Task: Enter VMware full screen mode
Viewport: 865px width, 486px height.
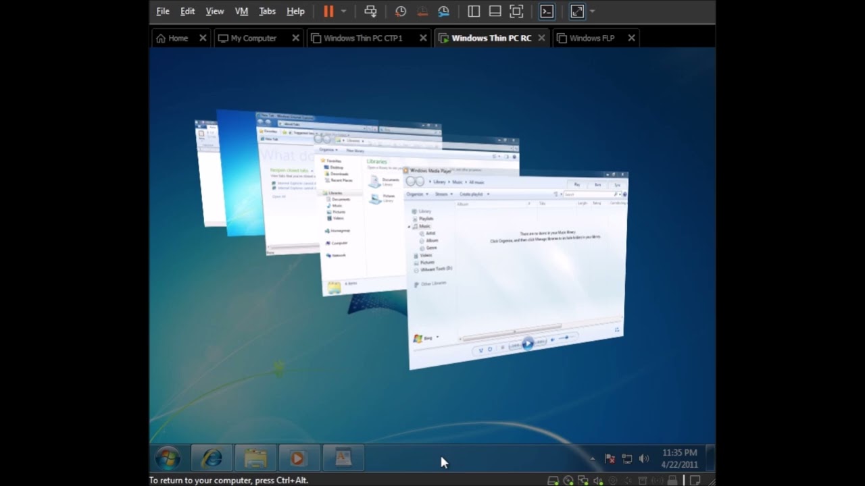Action: click(x=516, y=11)
